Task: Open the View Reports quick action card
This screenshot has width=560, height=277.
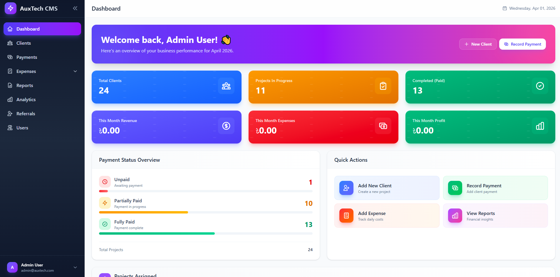Action: [495, 216]
